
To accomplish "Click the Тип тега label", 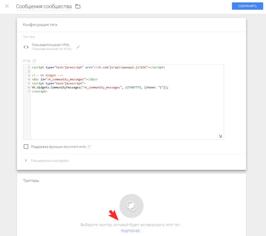I will pos(29,37).
